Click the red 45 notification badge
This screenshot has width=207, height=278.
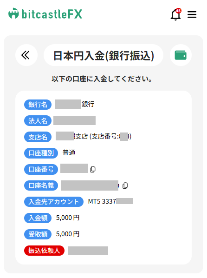coord(178,11)
